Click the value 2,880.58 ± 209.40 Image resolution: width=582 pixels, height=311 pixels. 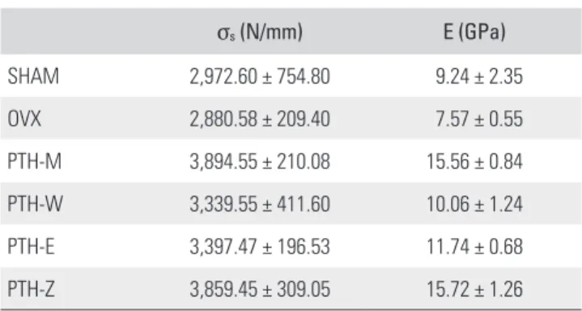(x=260, y=119)
